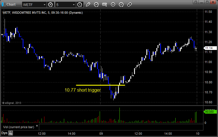Select the yellow 10.77 trigger line
This screenshot has height=137, width=218.
(100, 85)
